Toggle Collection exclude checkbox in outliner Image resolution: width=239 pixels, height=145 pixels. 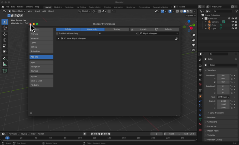click(229, 18)
